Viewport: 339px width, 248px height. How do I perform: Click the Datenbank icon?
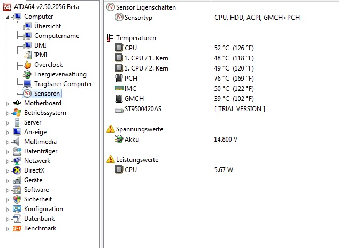17,219
